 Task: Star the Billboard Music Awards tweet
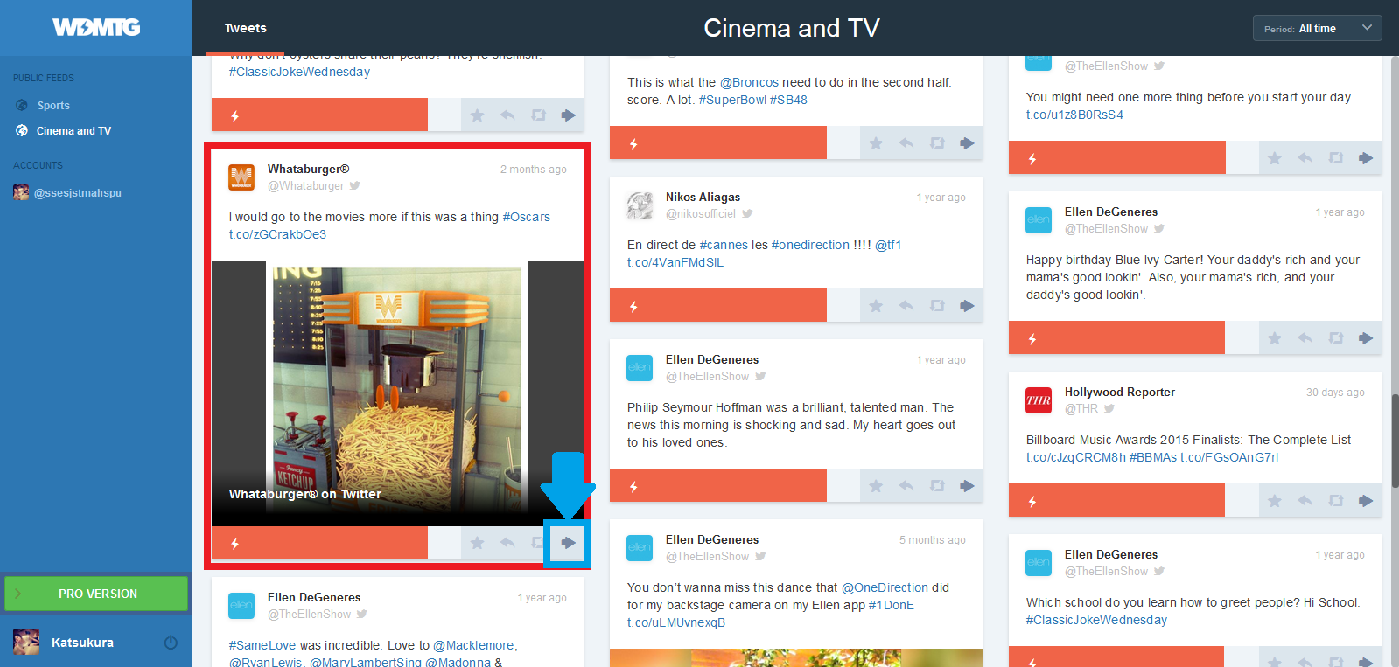tap(1275, 500)
